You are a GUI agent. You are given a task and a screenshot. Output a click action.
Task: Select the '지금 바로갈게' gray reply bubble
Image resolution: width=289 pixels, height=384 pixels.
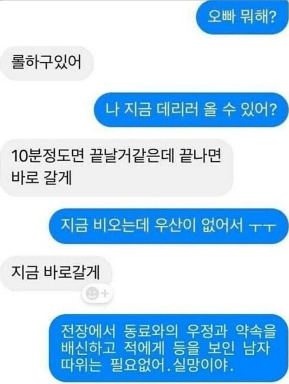[x=56, y=273]
